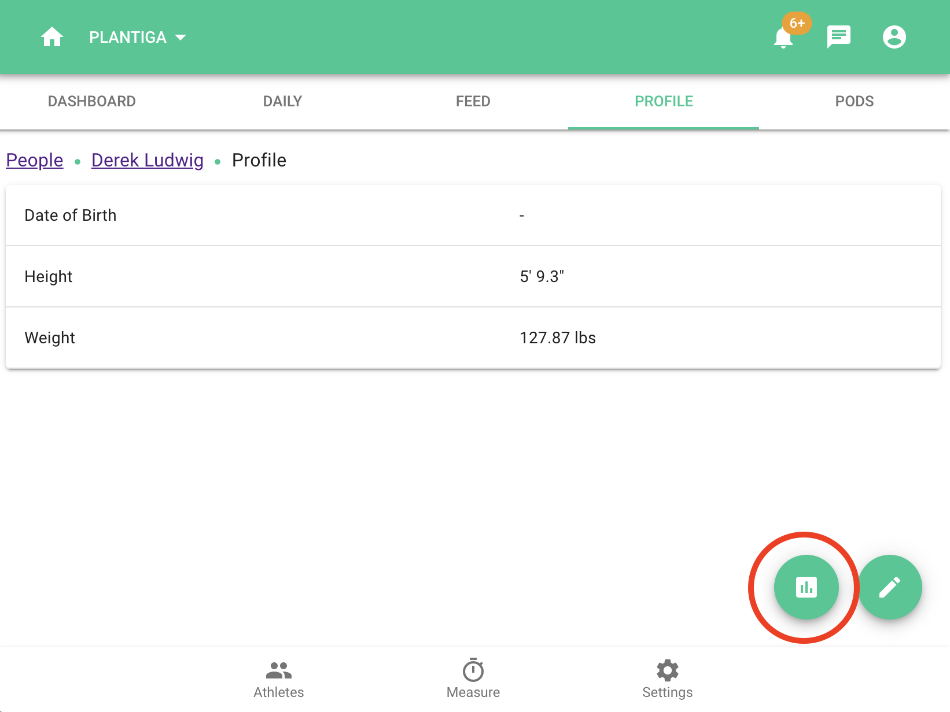Open the user account icon
The height and width of the screenshot is (712, 950).
click(x=894, y=37)
